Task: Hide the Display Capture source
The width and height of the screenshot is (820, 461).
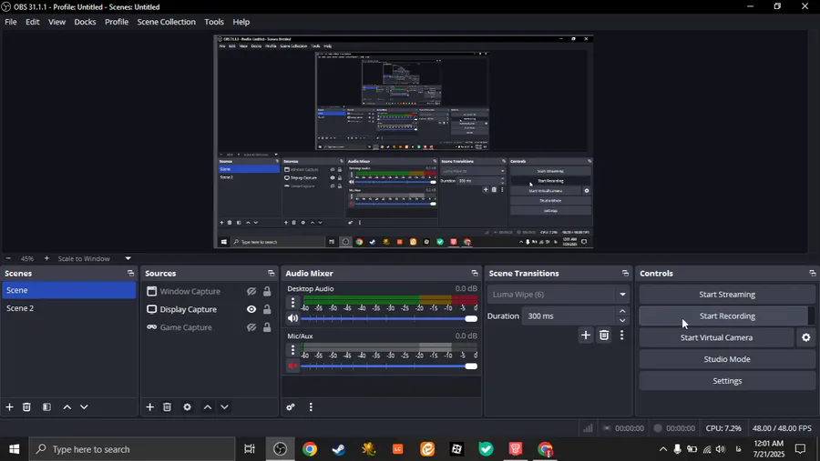Action: 251,309
